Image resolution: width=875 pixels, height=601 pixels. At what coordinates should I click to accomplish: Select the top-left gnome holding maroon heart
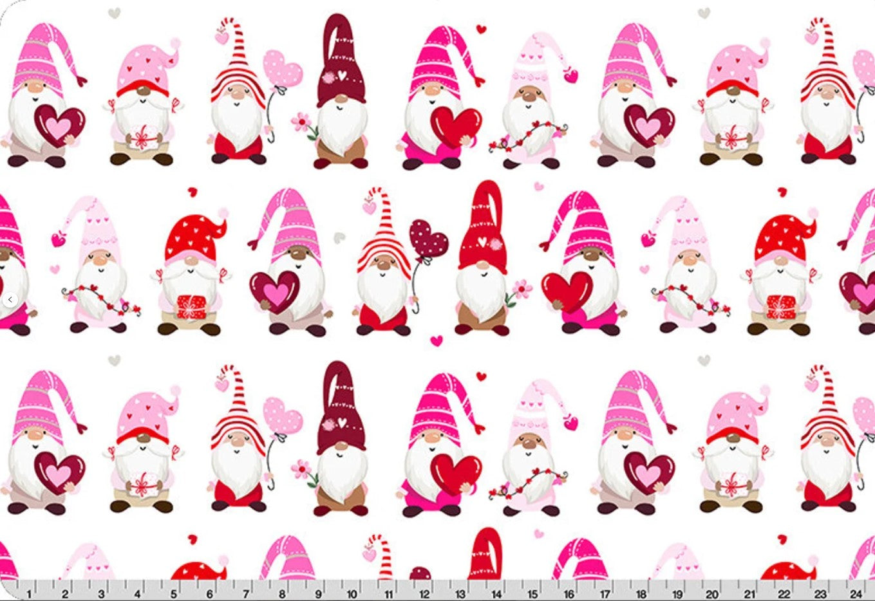pos(42,100)
